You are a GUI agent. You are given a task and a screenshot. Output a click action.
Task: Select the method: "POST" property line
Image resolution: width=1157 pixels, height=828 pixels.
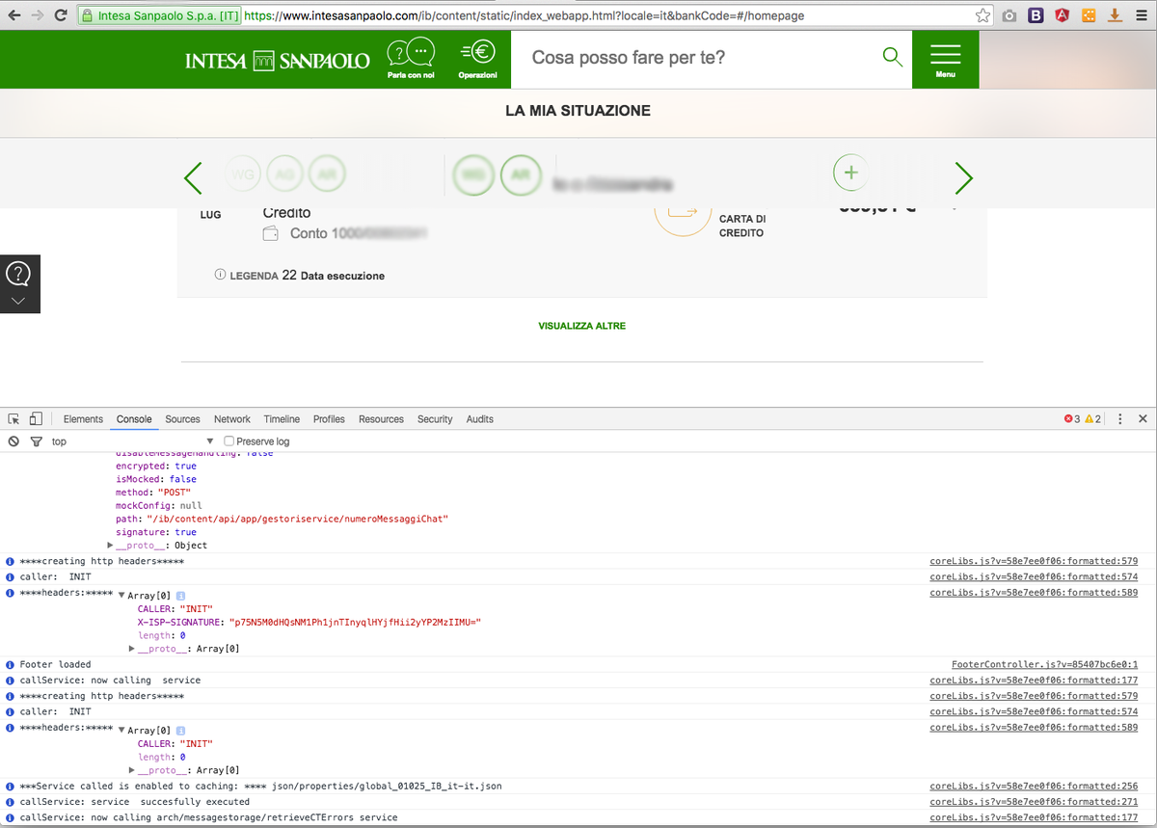click(x=152, y=493)
